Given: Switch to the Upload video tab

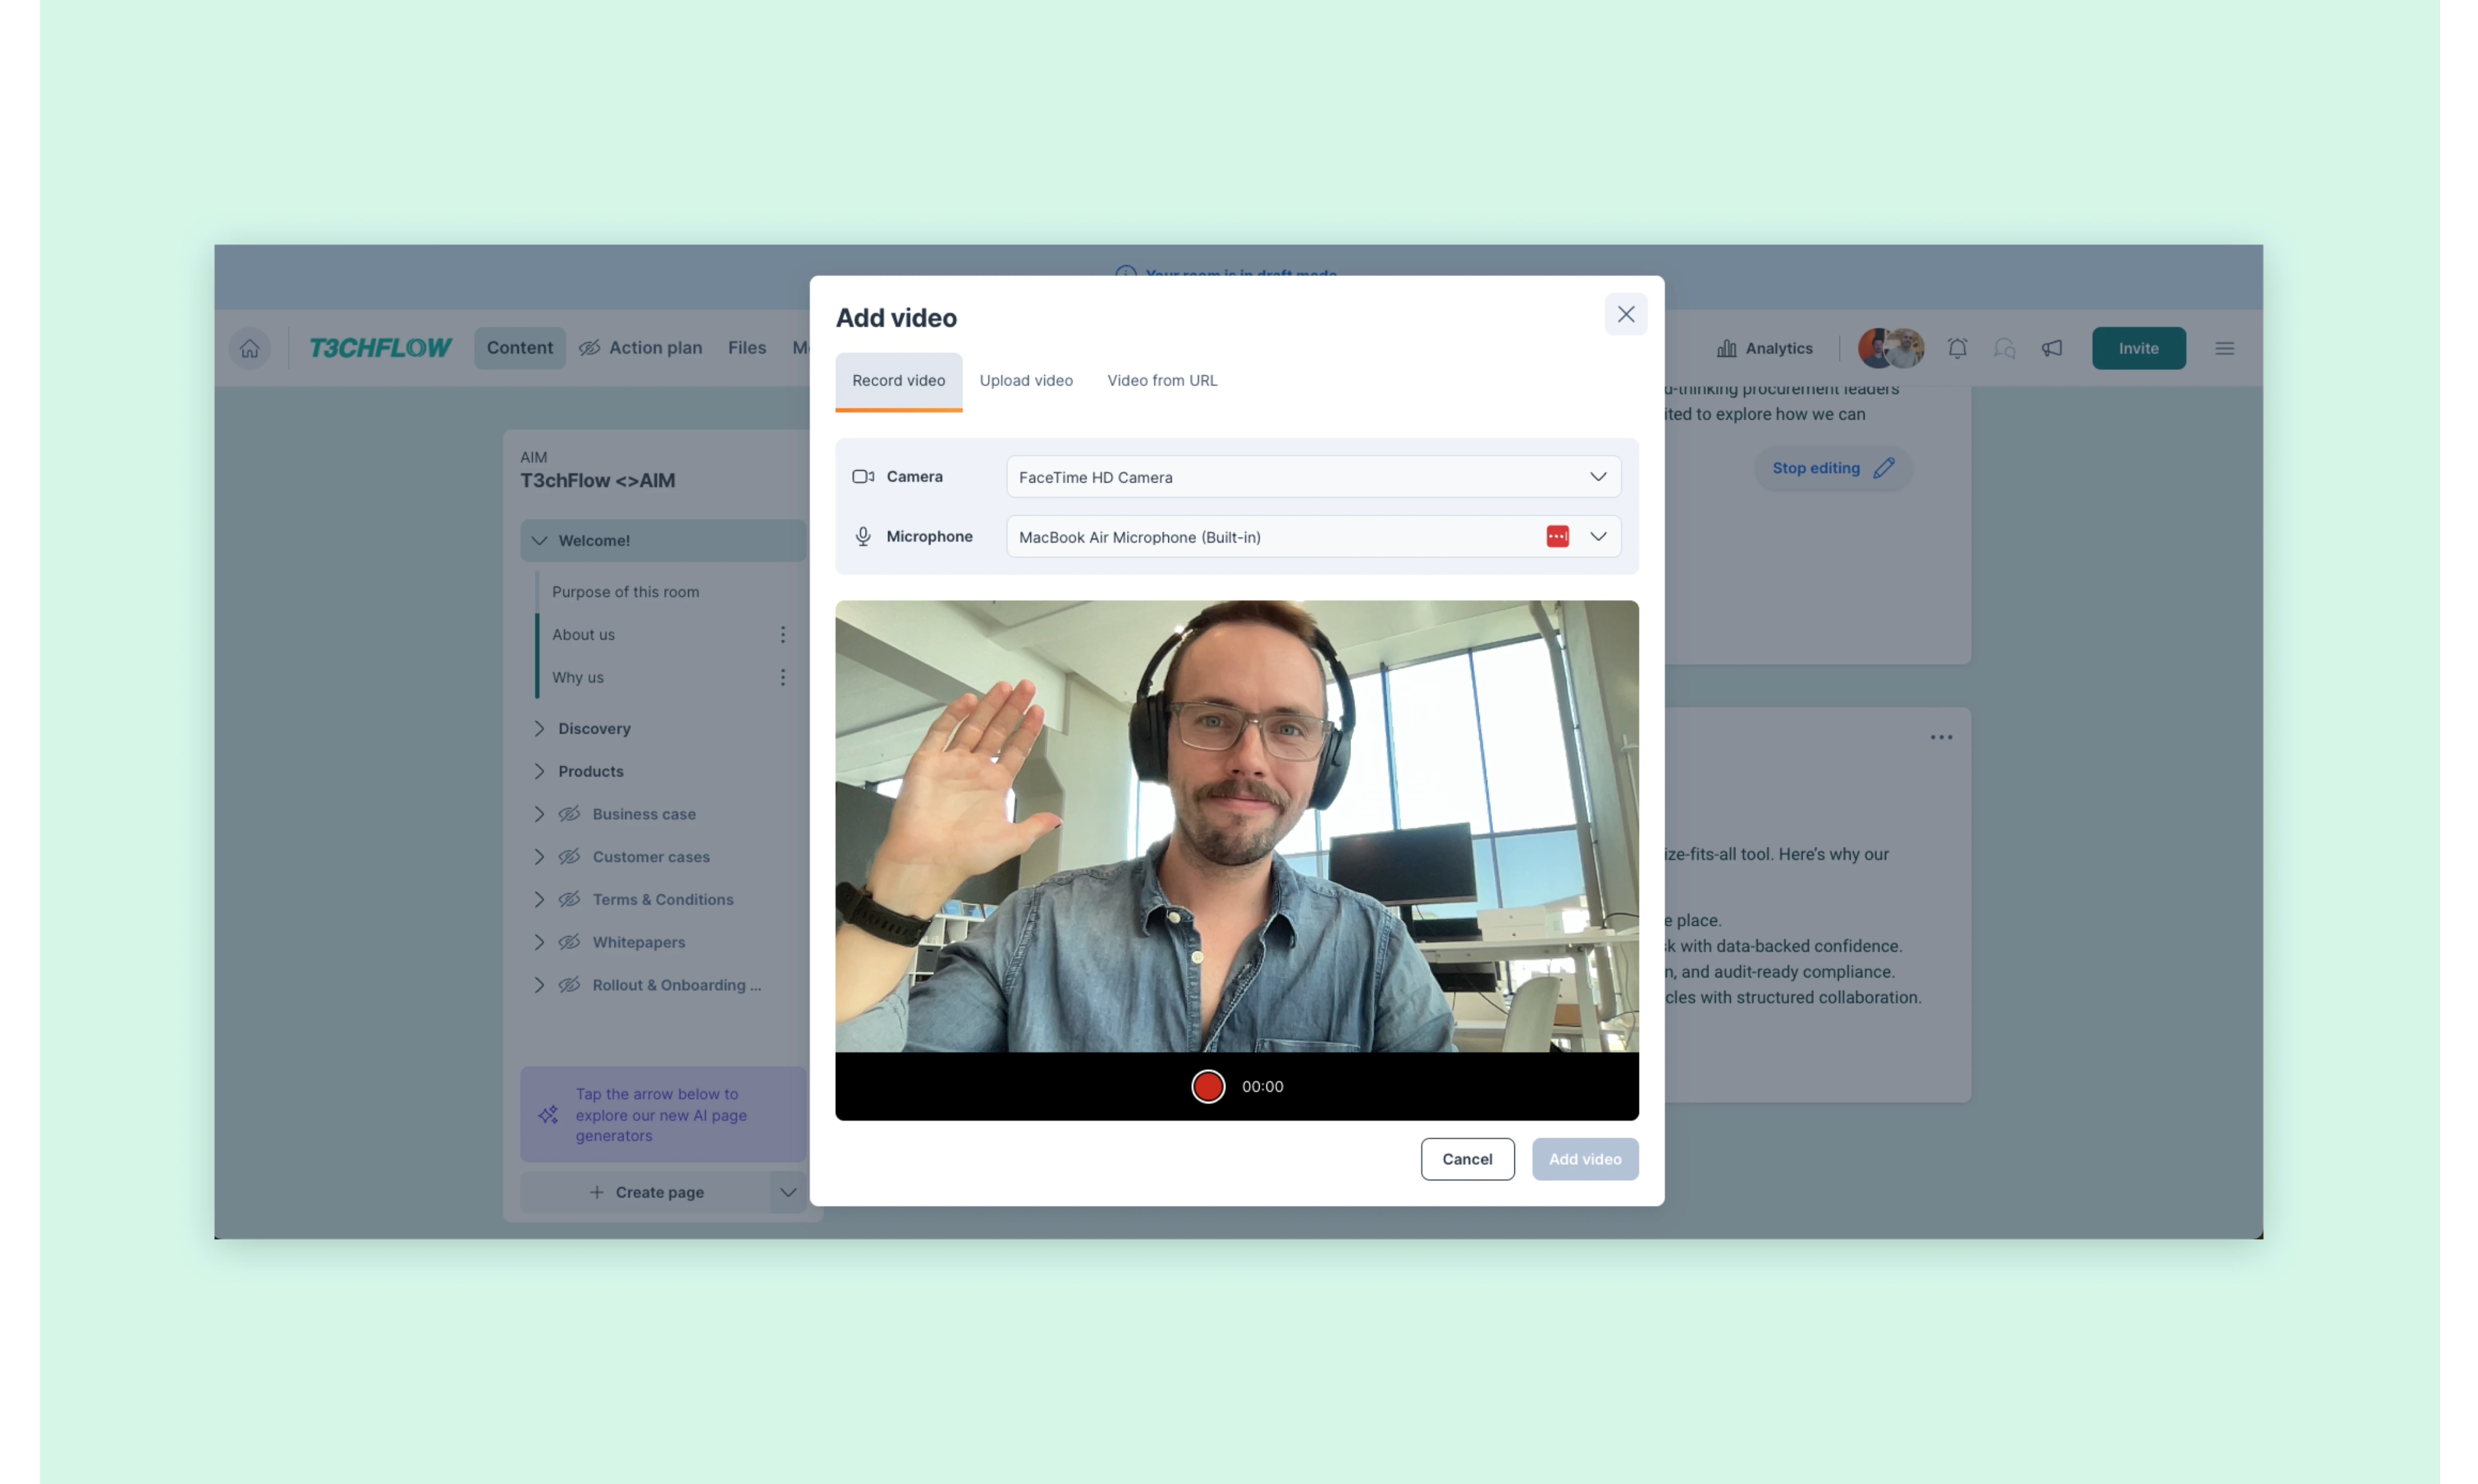Looking at the screenshot, I should pyautogui.click(x=1025, y=380).
